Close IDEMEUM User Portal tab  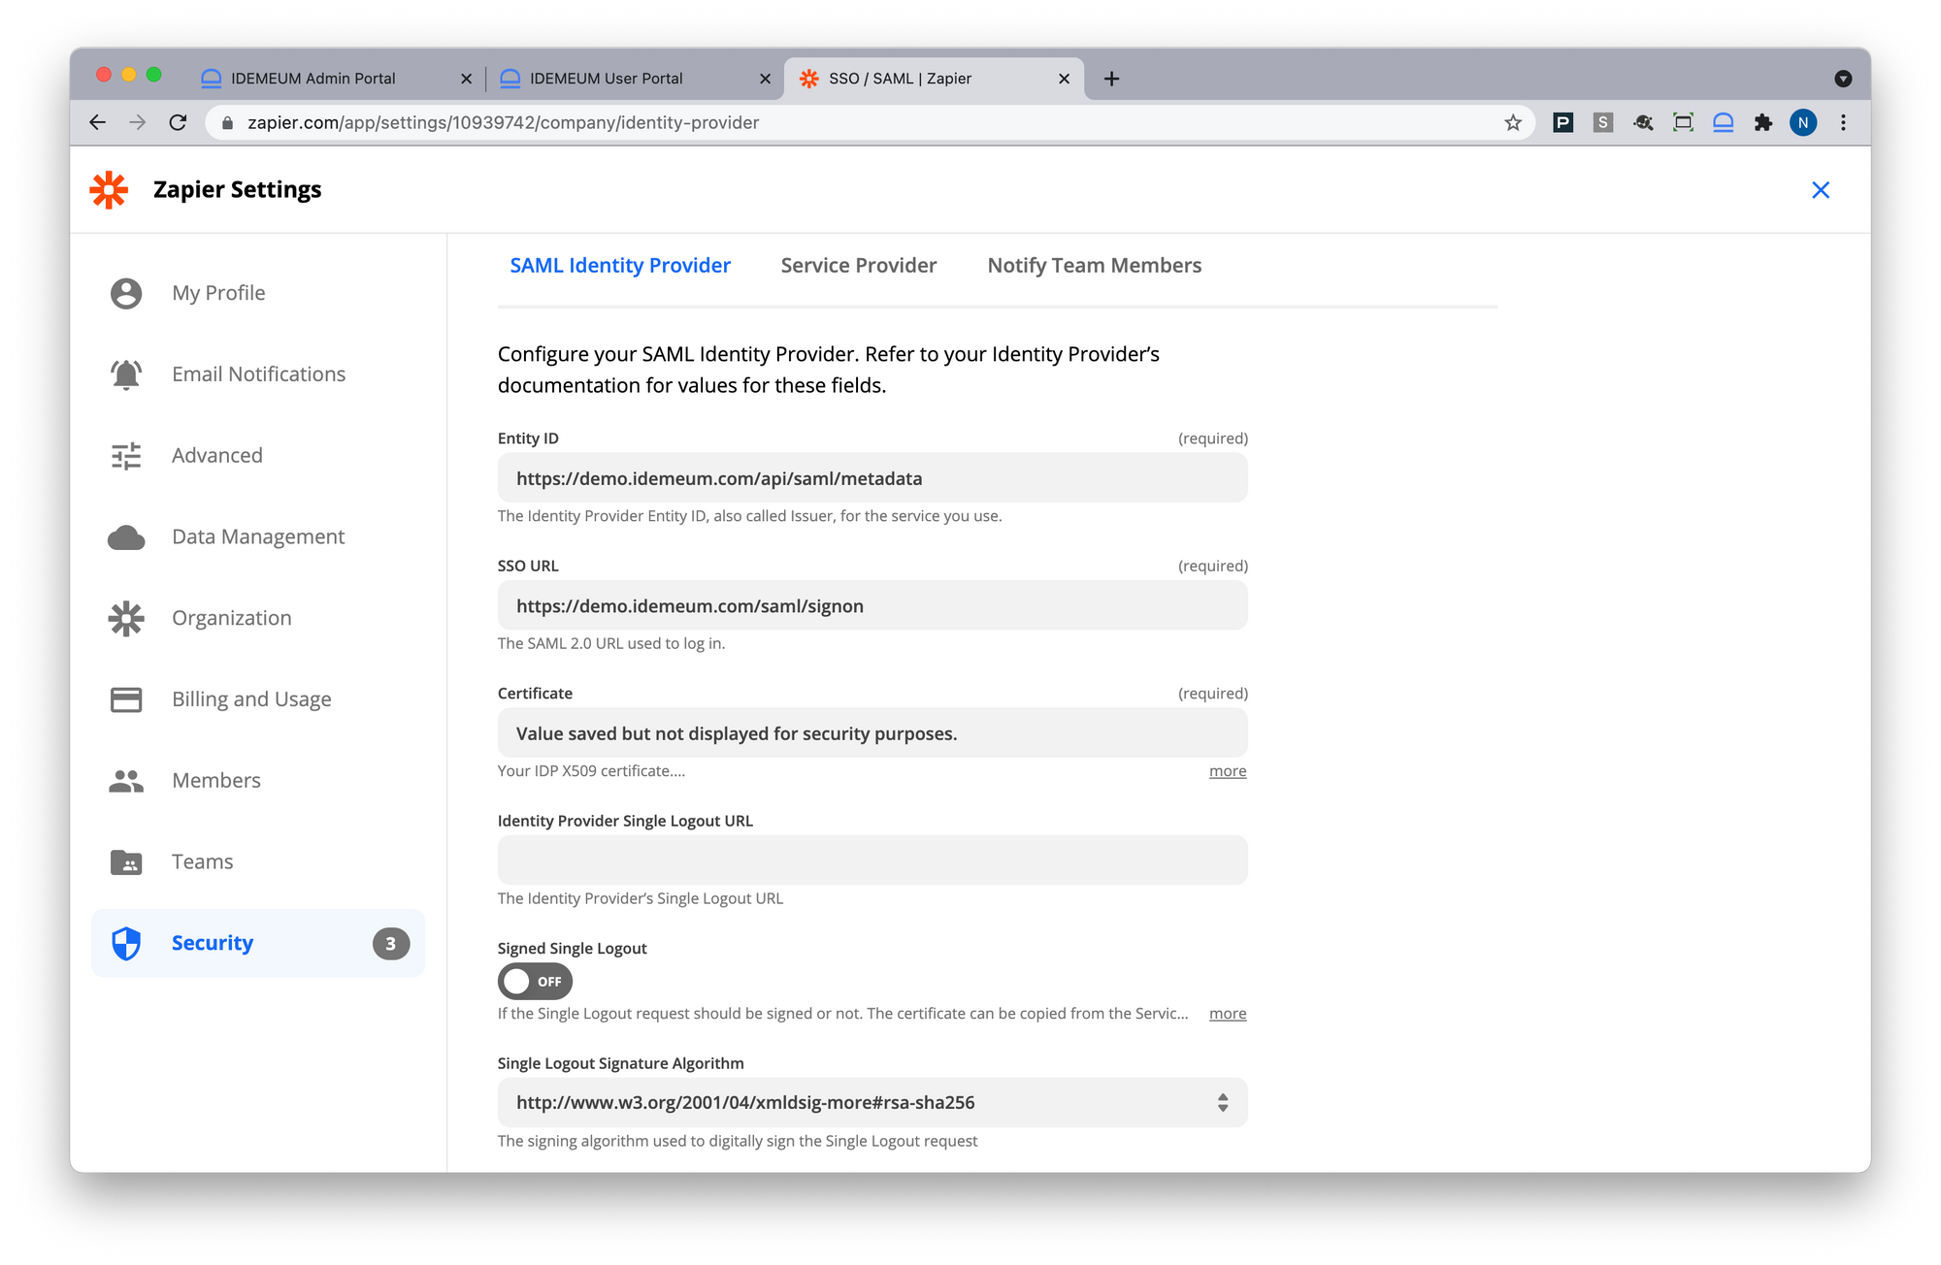tap(765, 79)
